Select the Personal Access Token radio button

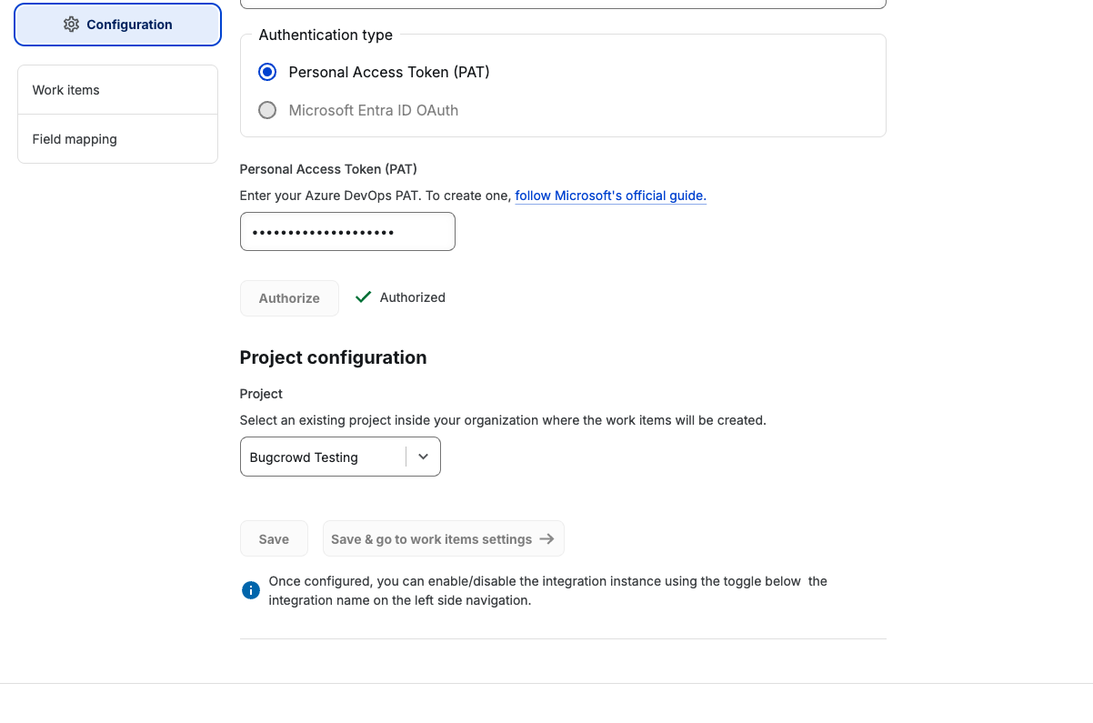coord(267,72)
